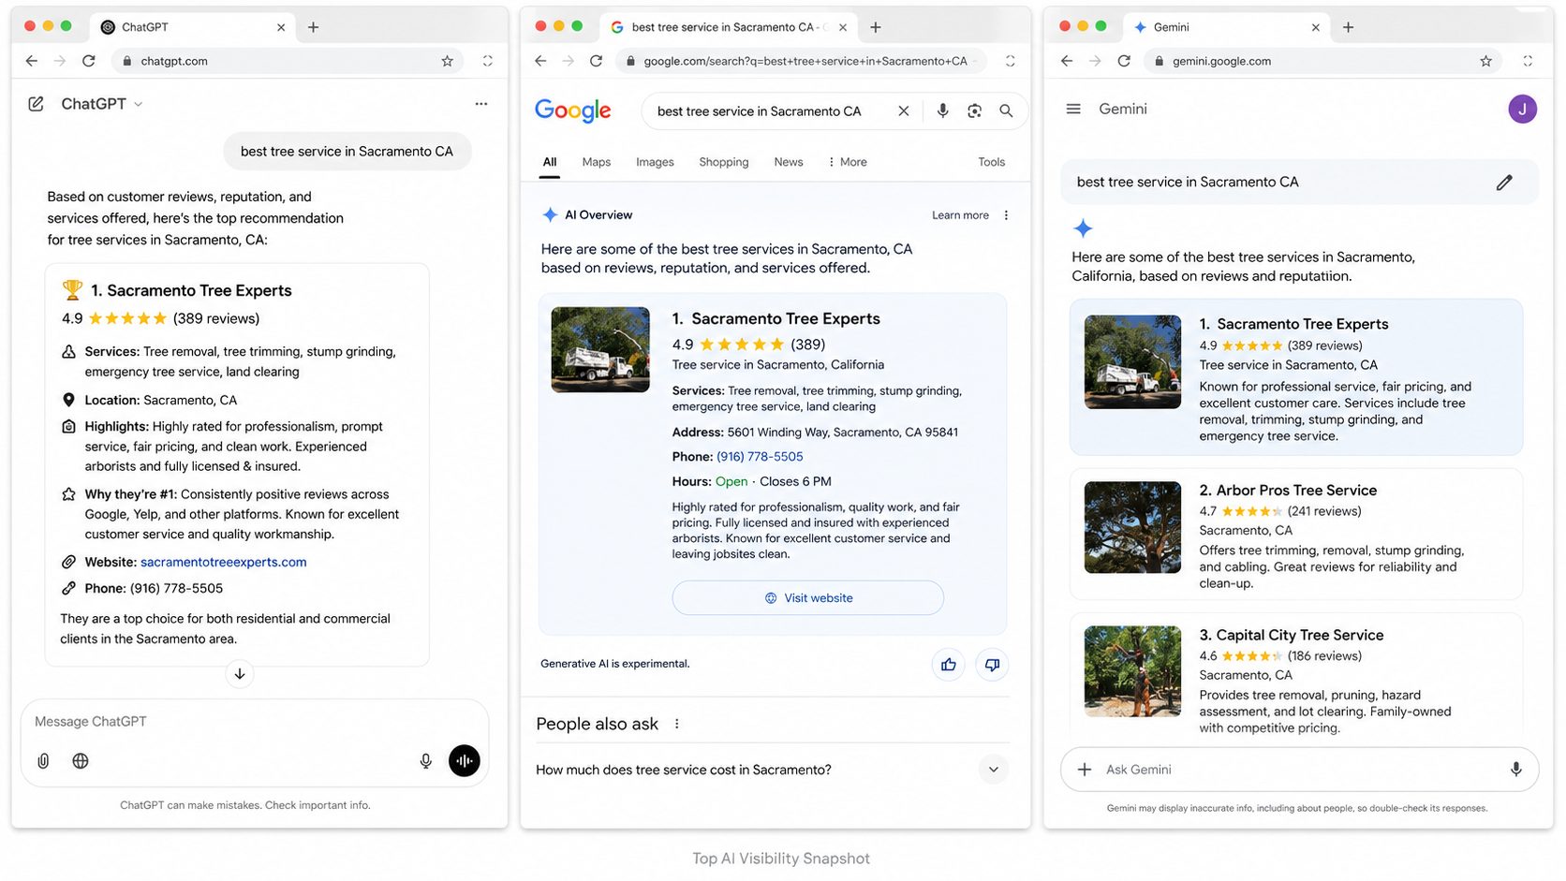
Task: Open the ChatGPT model selector dropdown
Action: point(102,104)
